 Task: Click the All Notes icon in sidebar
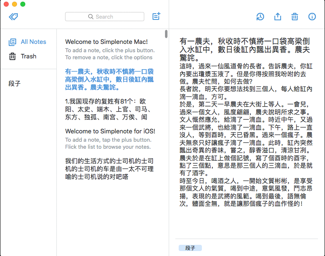[12, 42]
